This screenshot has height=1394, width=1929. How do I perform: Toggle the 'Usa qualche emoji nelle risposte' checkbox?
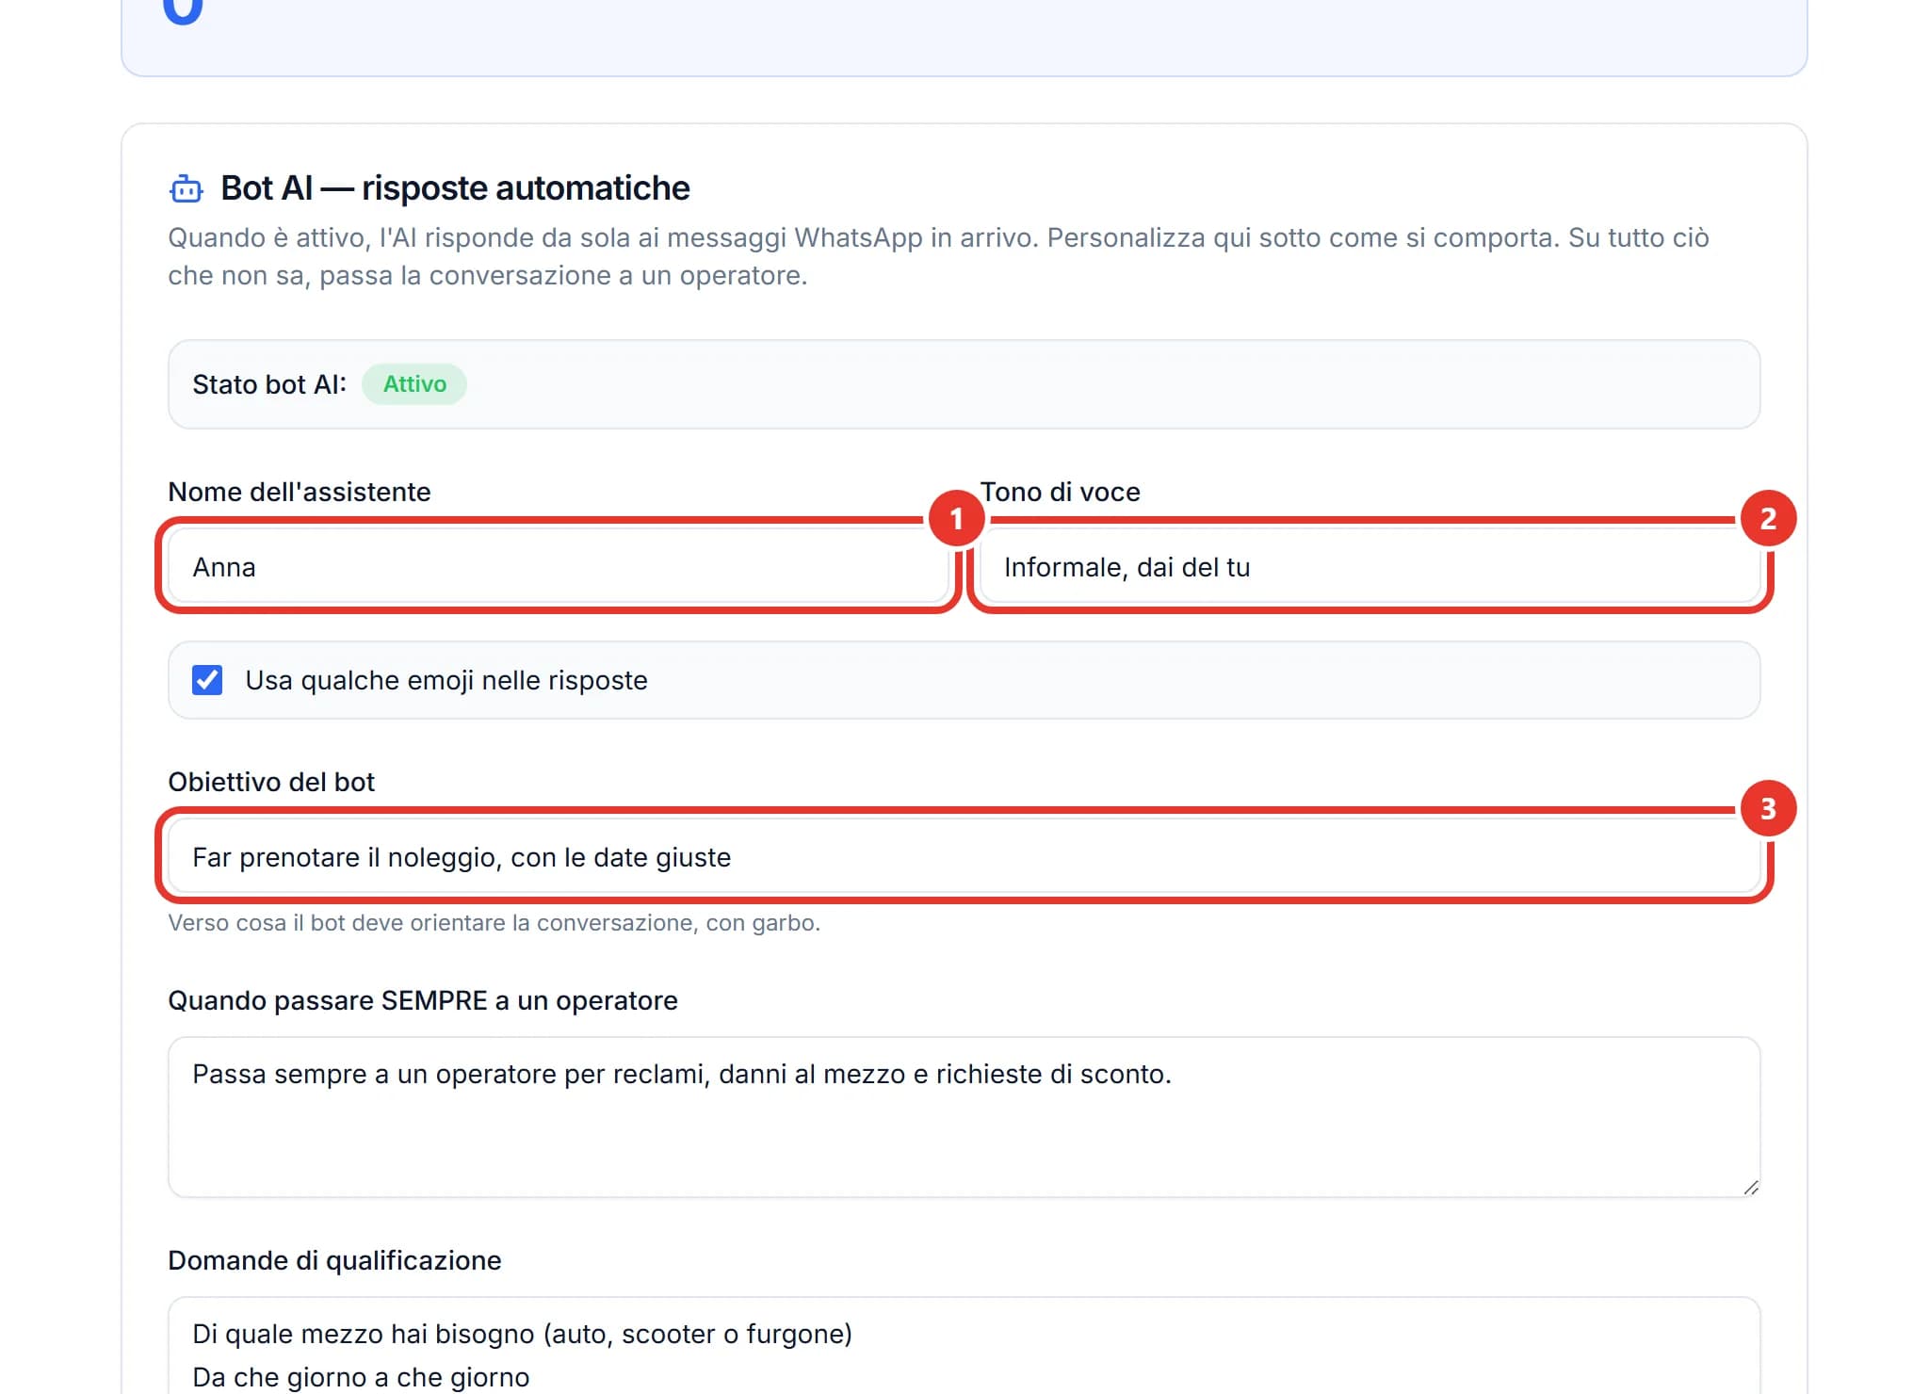click(x=207, y=680)
